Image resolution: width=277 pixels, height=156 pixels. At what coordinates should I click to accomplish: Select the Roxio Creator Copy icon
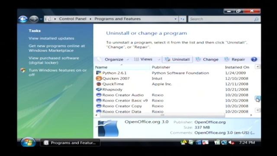click(99, 106)
